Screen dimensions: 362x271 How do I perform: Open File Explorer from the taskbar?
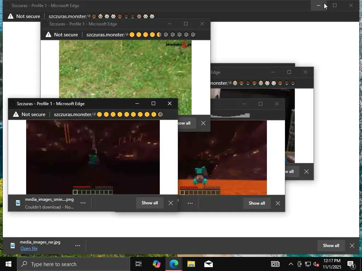pos(191,264)
